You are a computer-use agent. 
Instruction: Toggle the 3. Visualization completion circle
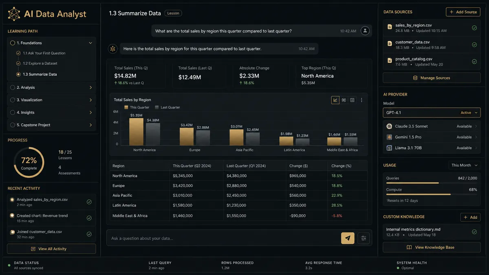click(x=13, y=100)
